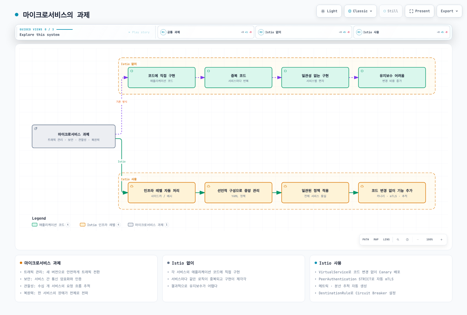Open guided view 01 공통 과제
Viewport: 467px width, 315px height.
(x=206, y=32)
